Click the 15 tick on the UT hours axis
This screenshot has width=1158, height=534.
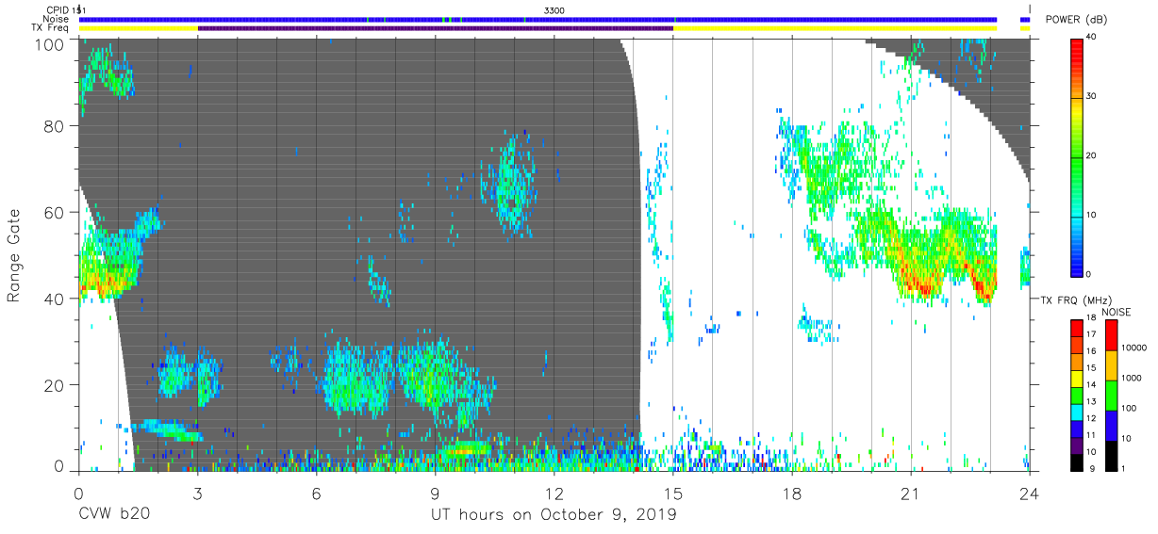(673, 494)
